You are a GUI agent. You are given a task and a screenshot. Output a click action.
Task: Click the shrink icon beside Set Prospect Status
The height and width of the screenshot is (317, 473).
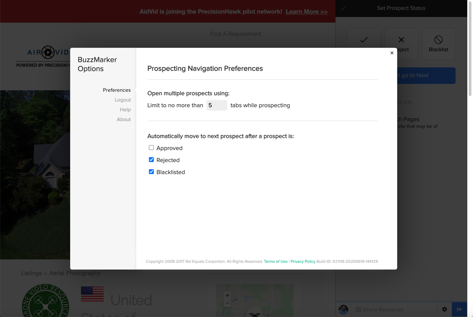pos(344,8)
